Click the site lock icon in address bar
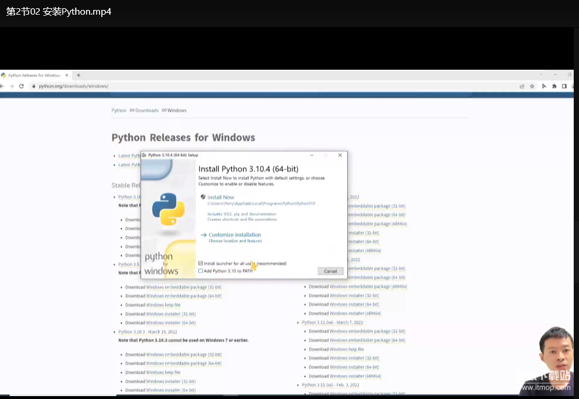The image size is (579, 399). coord(33,86)
